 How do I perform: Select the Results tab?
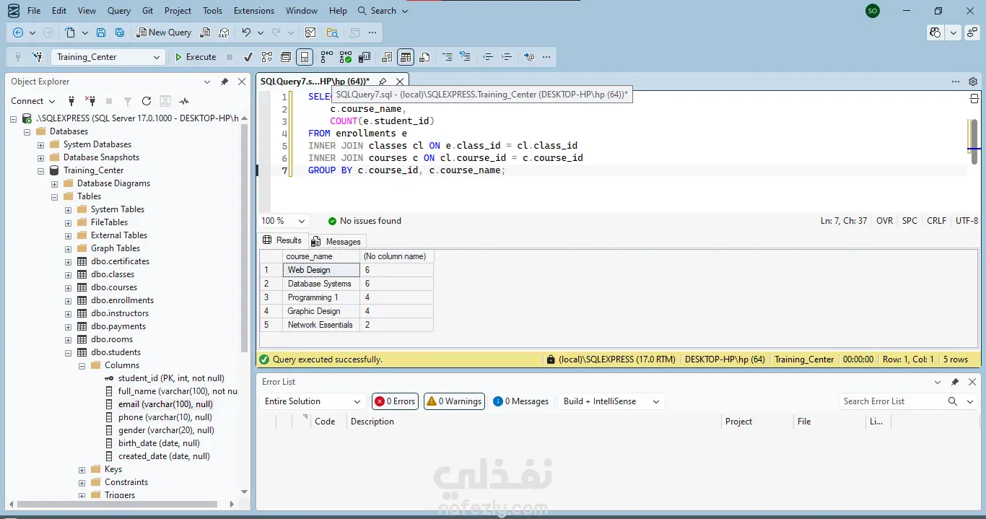click(283, 240)
